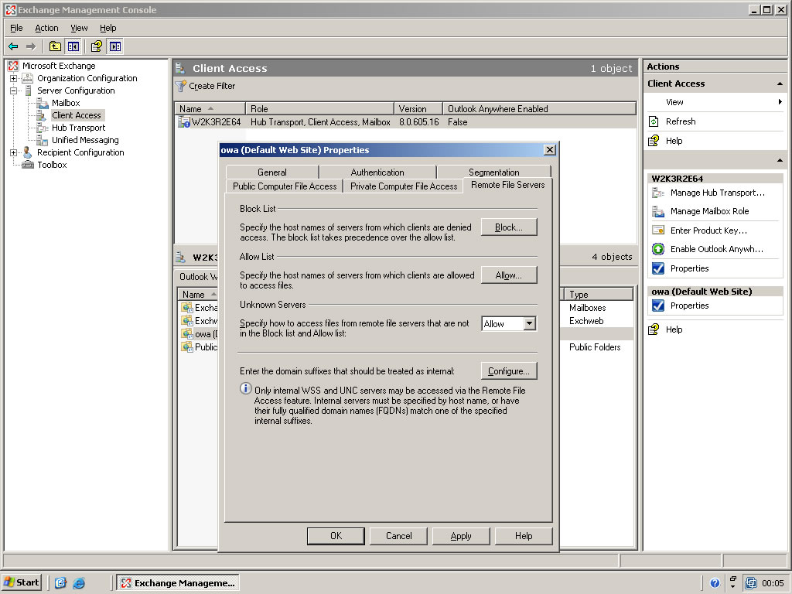Toggle the Show/Hide Console Tree icon
The height and width of the screenshot is (594, 792).
tap(73, 46)
